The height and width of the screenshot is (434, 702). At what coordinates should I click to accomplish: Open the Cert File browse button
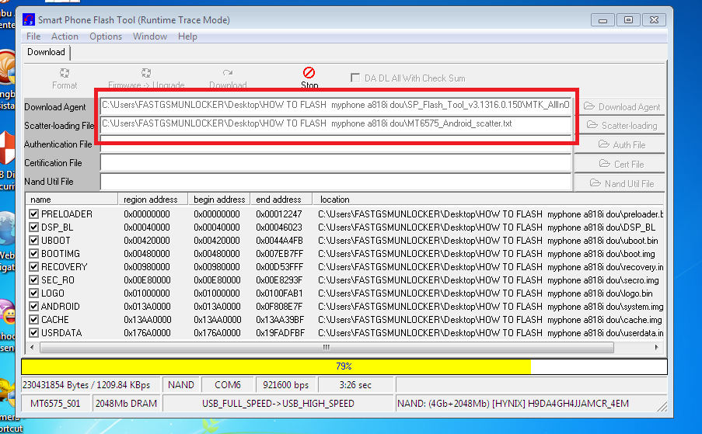point(621,164)
